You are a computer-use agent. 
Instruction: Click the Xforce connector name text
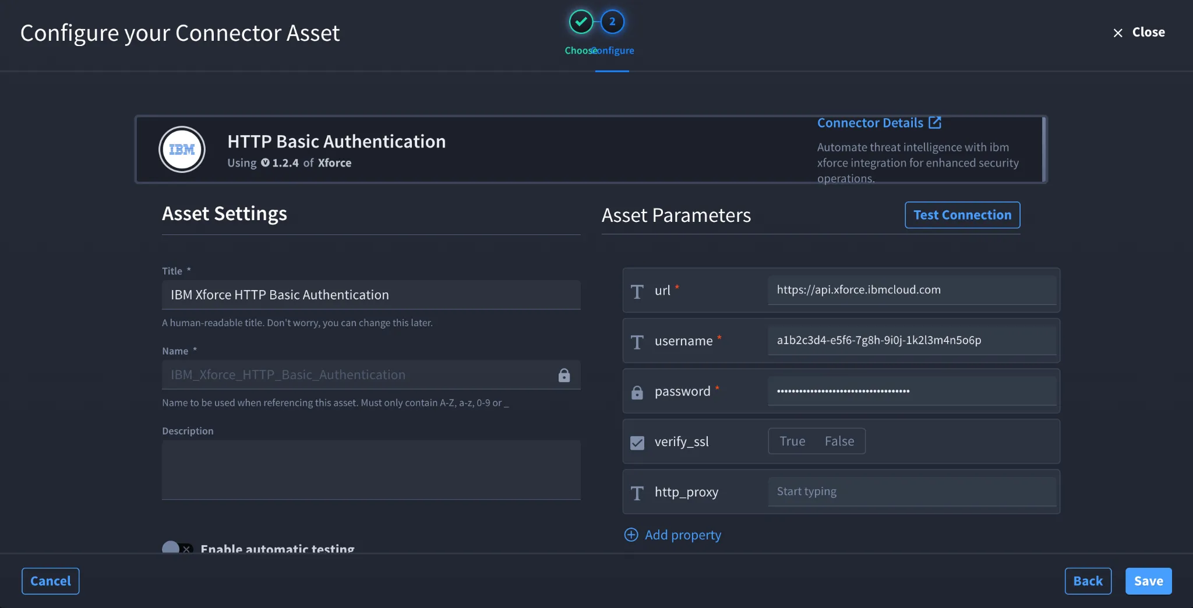[x=334, y=163]
